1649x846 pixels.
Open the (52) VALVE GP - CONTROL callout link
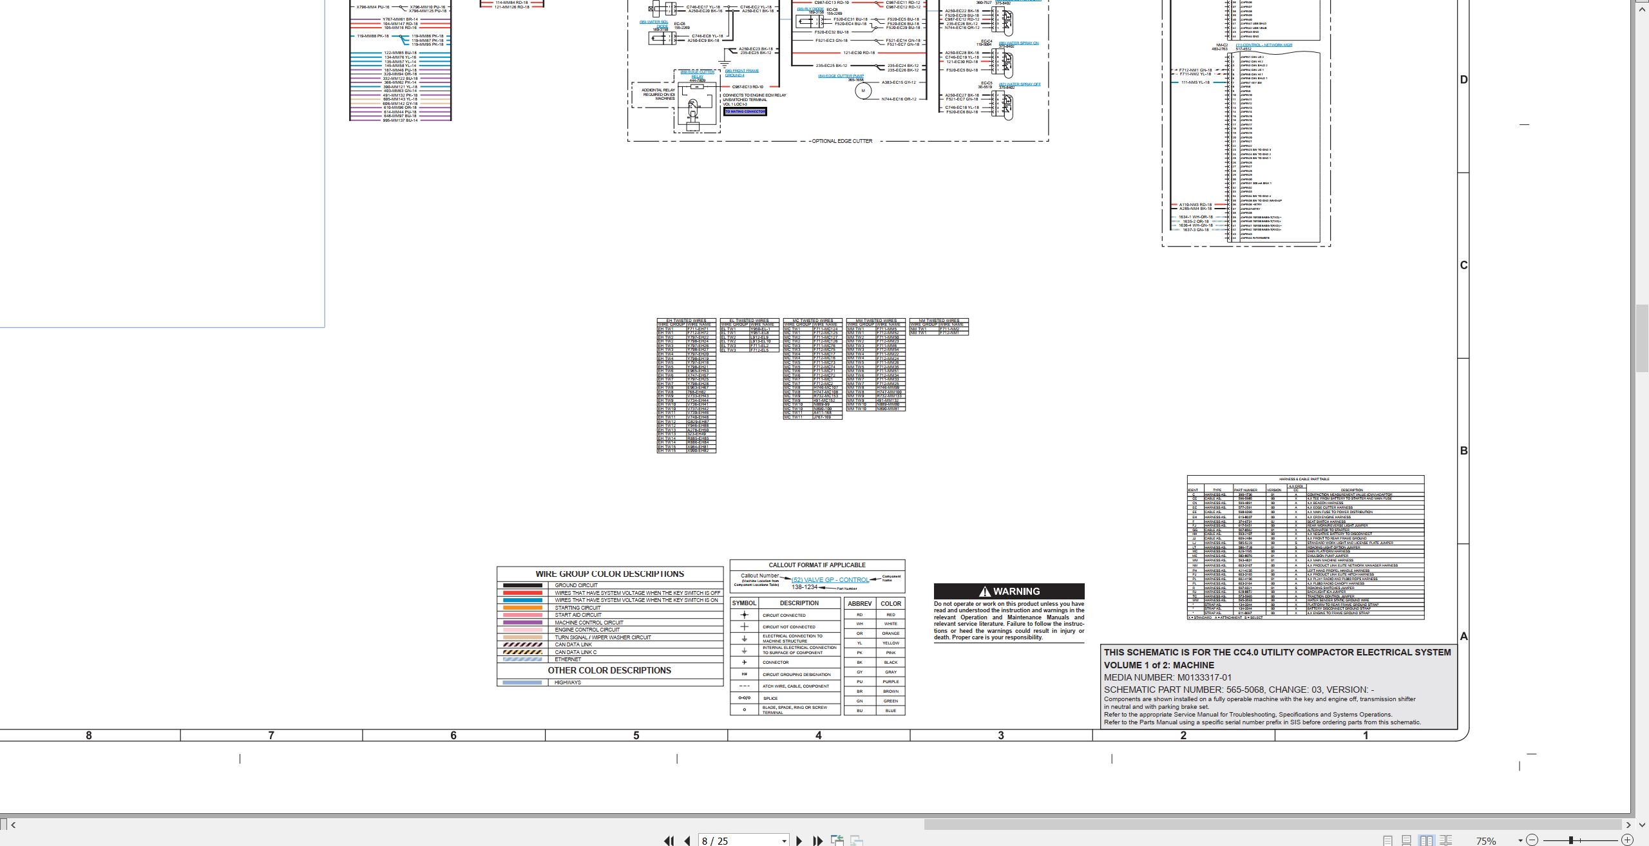pos(830,579)
